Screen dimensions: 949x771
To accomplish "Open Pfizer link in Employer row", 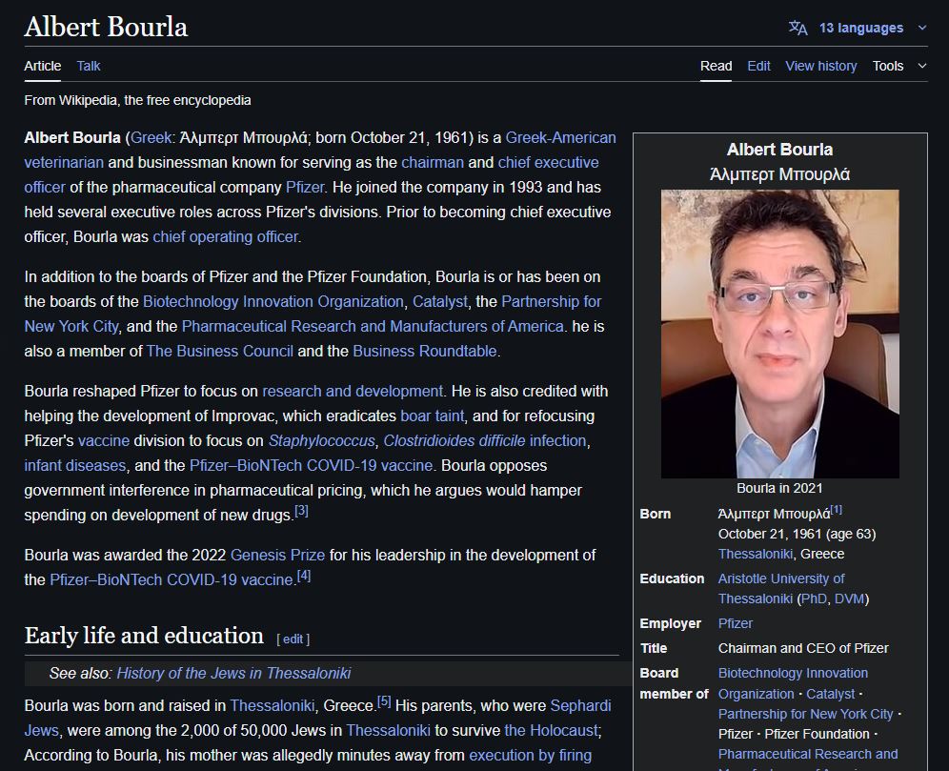I will click(x=736, y=623).
